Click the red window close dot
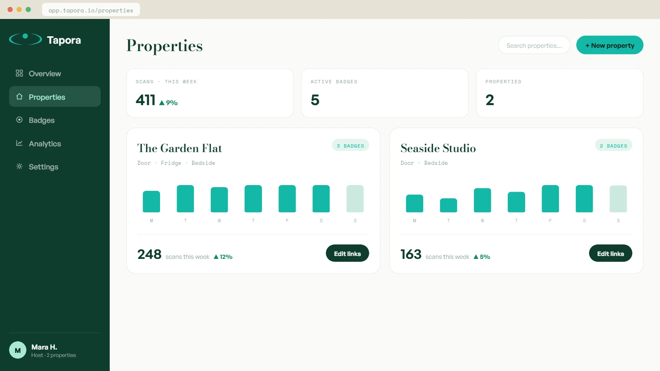 (x=10, y=9)
